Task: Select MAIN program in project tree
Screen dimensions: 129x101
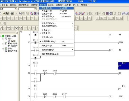Action: coord(13,41)
